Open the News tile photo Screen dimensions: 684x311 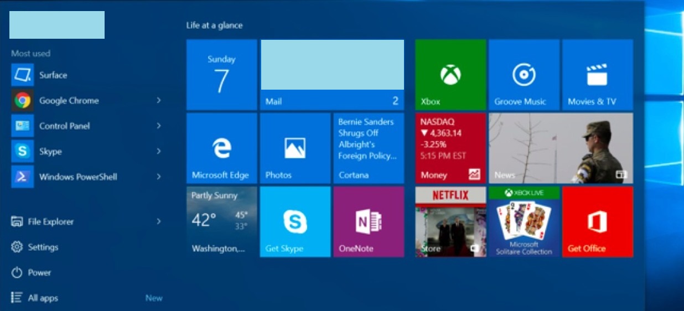[x=561, y=148]
